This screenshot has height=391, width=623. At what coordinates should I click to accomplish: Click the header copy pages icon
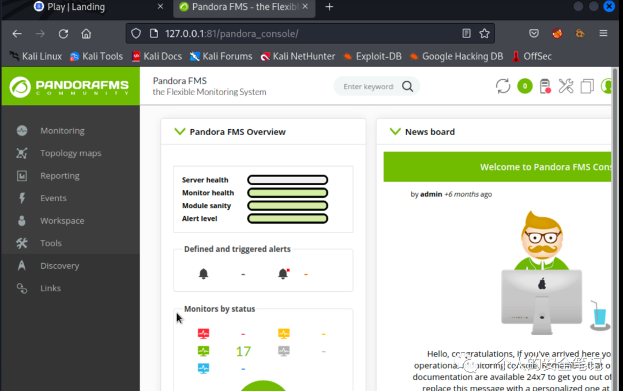click(x=587, y=87)
